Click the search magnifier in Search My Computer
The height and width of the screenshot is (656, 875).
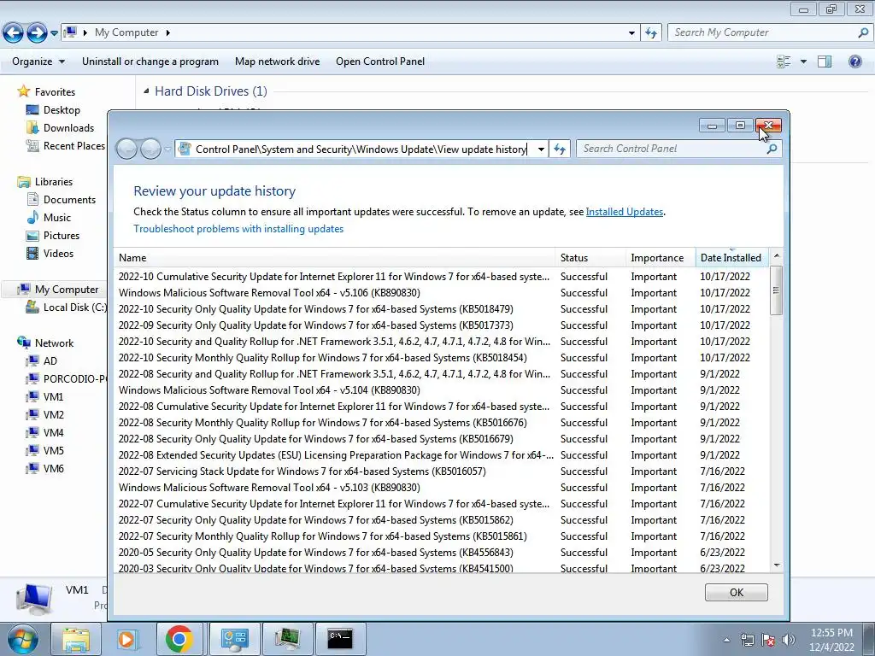863,33
